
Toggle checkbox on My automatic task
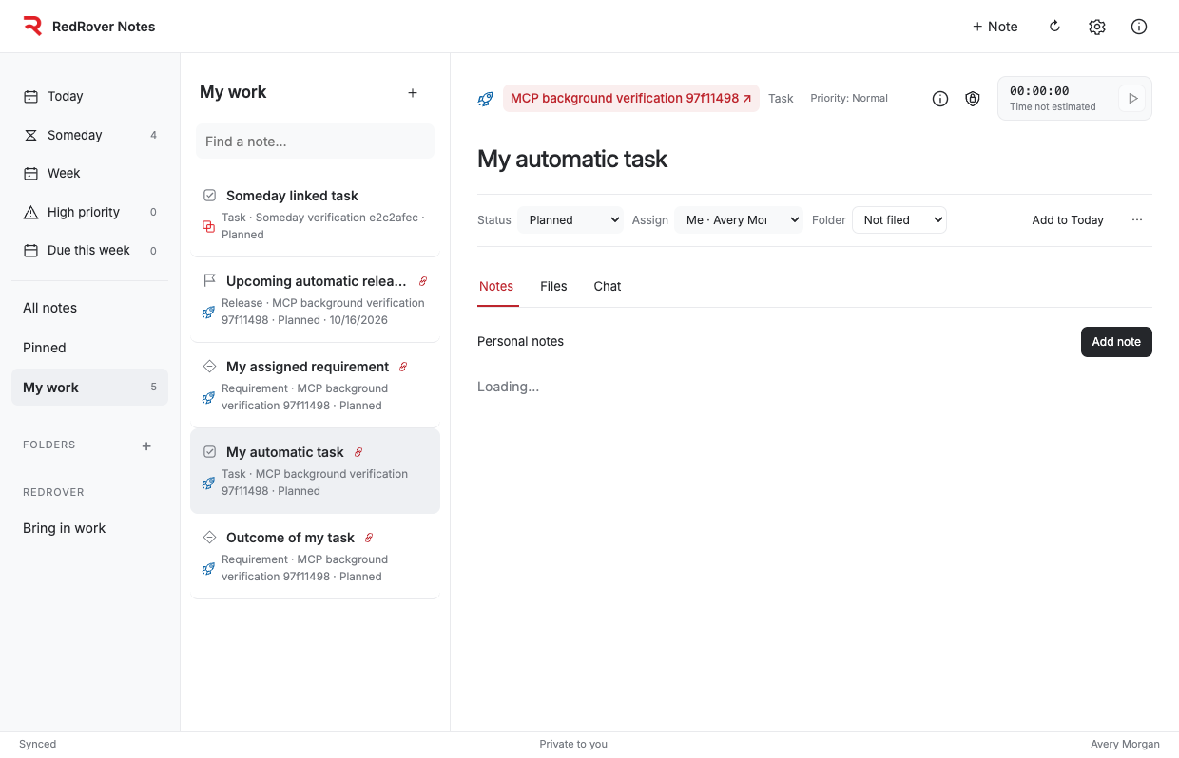coord(210,452)
